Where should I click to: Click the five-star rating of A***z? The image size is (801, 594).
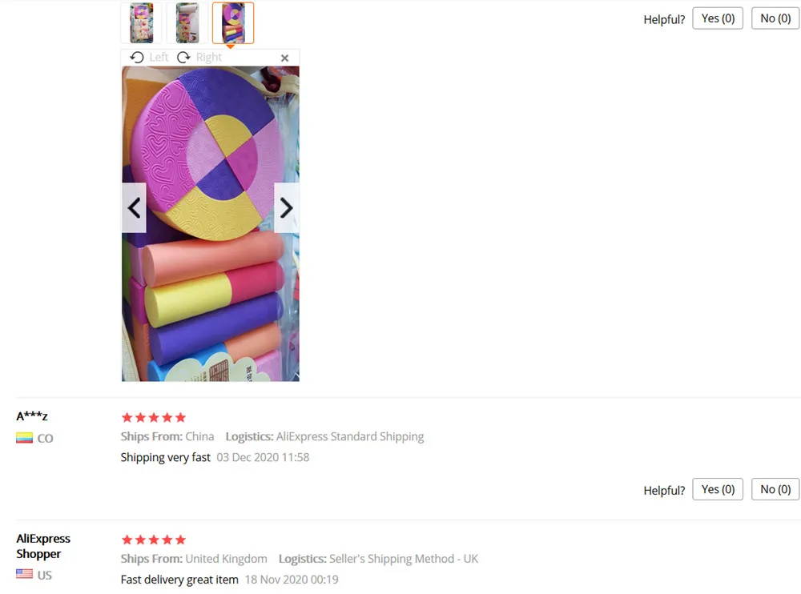click(x=154, y=418)
